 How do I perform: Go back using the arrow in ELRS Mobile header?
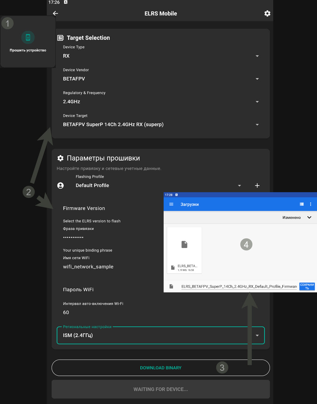point(55,13)
